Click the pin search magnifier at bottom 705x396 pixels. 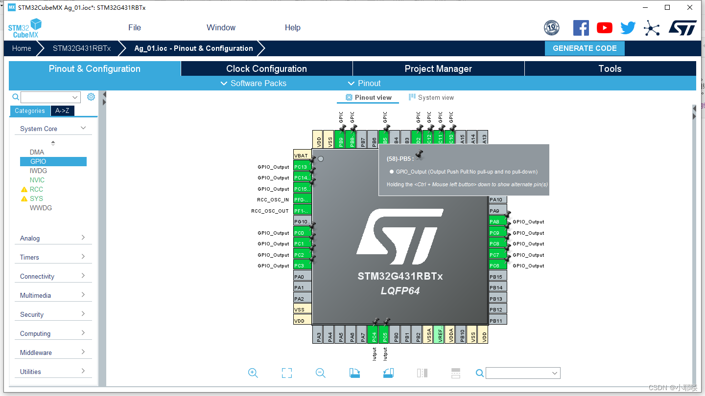click(x=480, y=373)
